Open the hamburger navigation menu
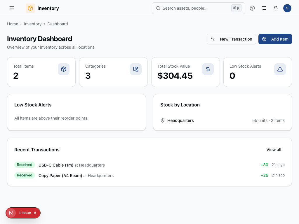Image resolution: width=299 pixels, height=224 pixels. (12, 8)
